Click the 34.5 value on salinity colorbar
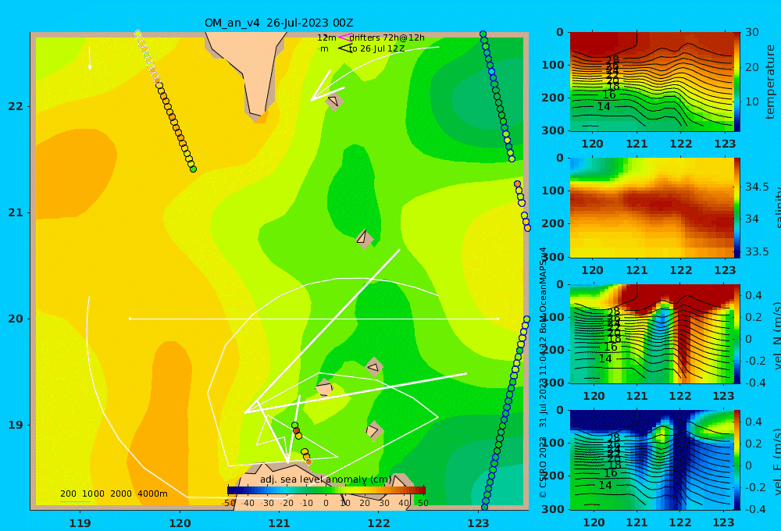 pos(757,187)
